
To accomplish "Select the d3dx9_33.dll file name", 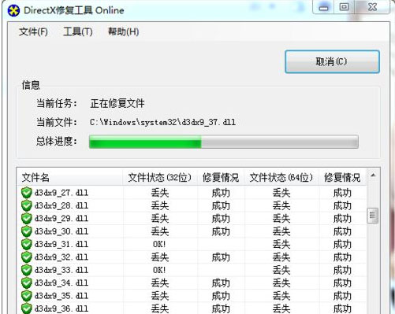I will 61,270.
